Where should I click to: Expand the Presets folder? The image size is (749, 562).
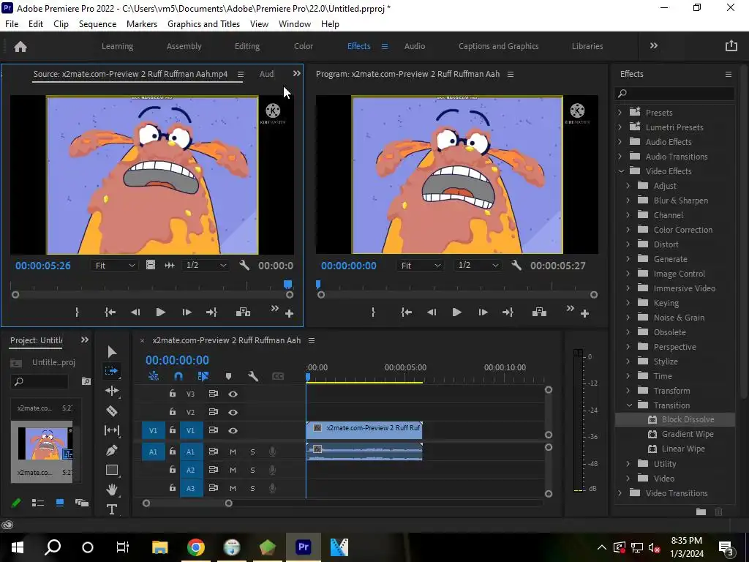pyautogui.click(x=620, y=112)
